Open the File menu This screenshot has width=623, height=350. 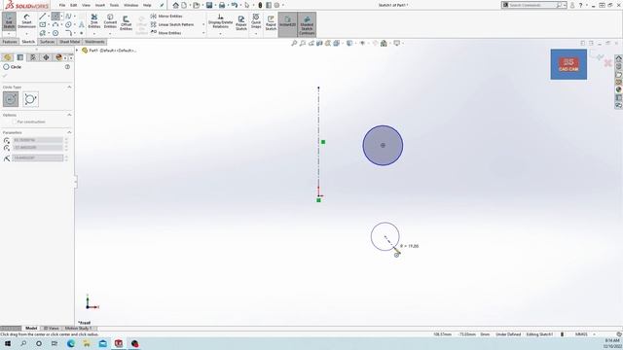[62, 5]
